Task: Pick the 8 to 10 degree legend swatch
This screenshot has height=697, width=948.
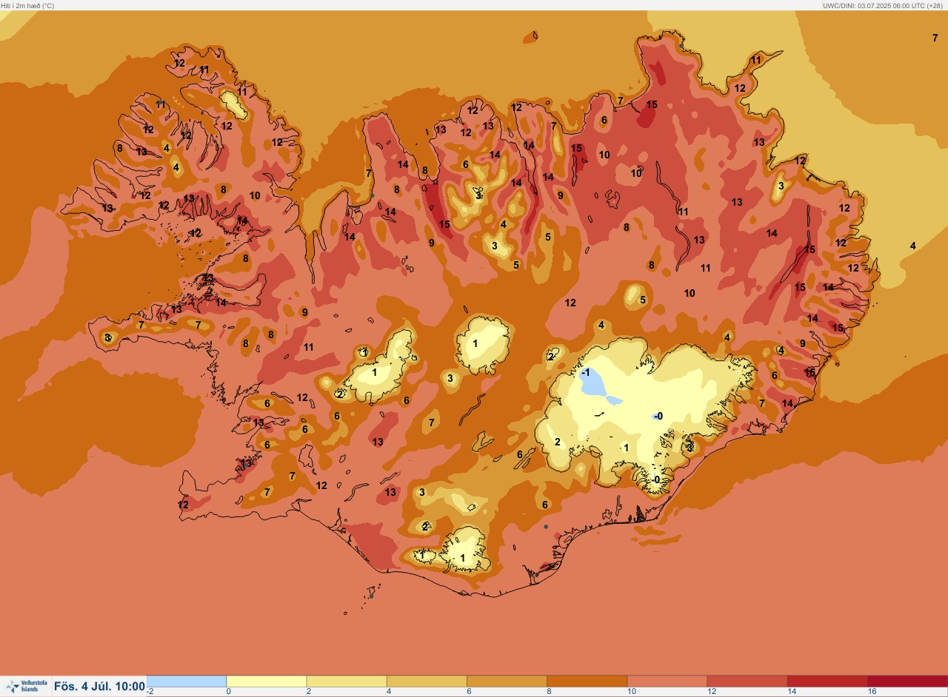Action: pos(587,681)
